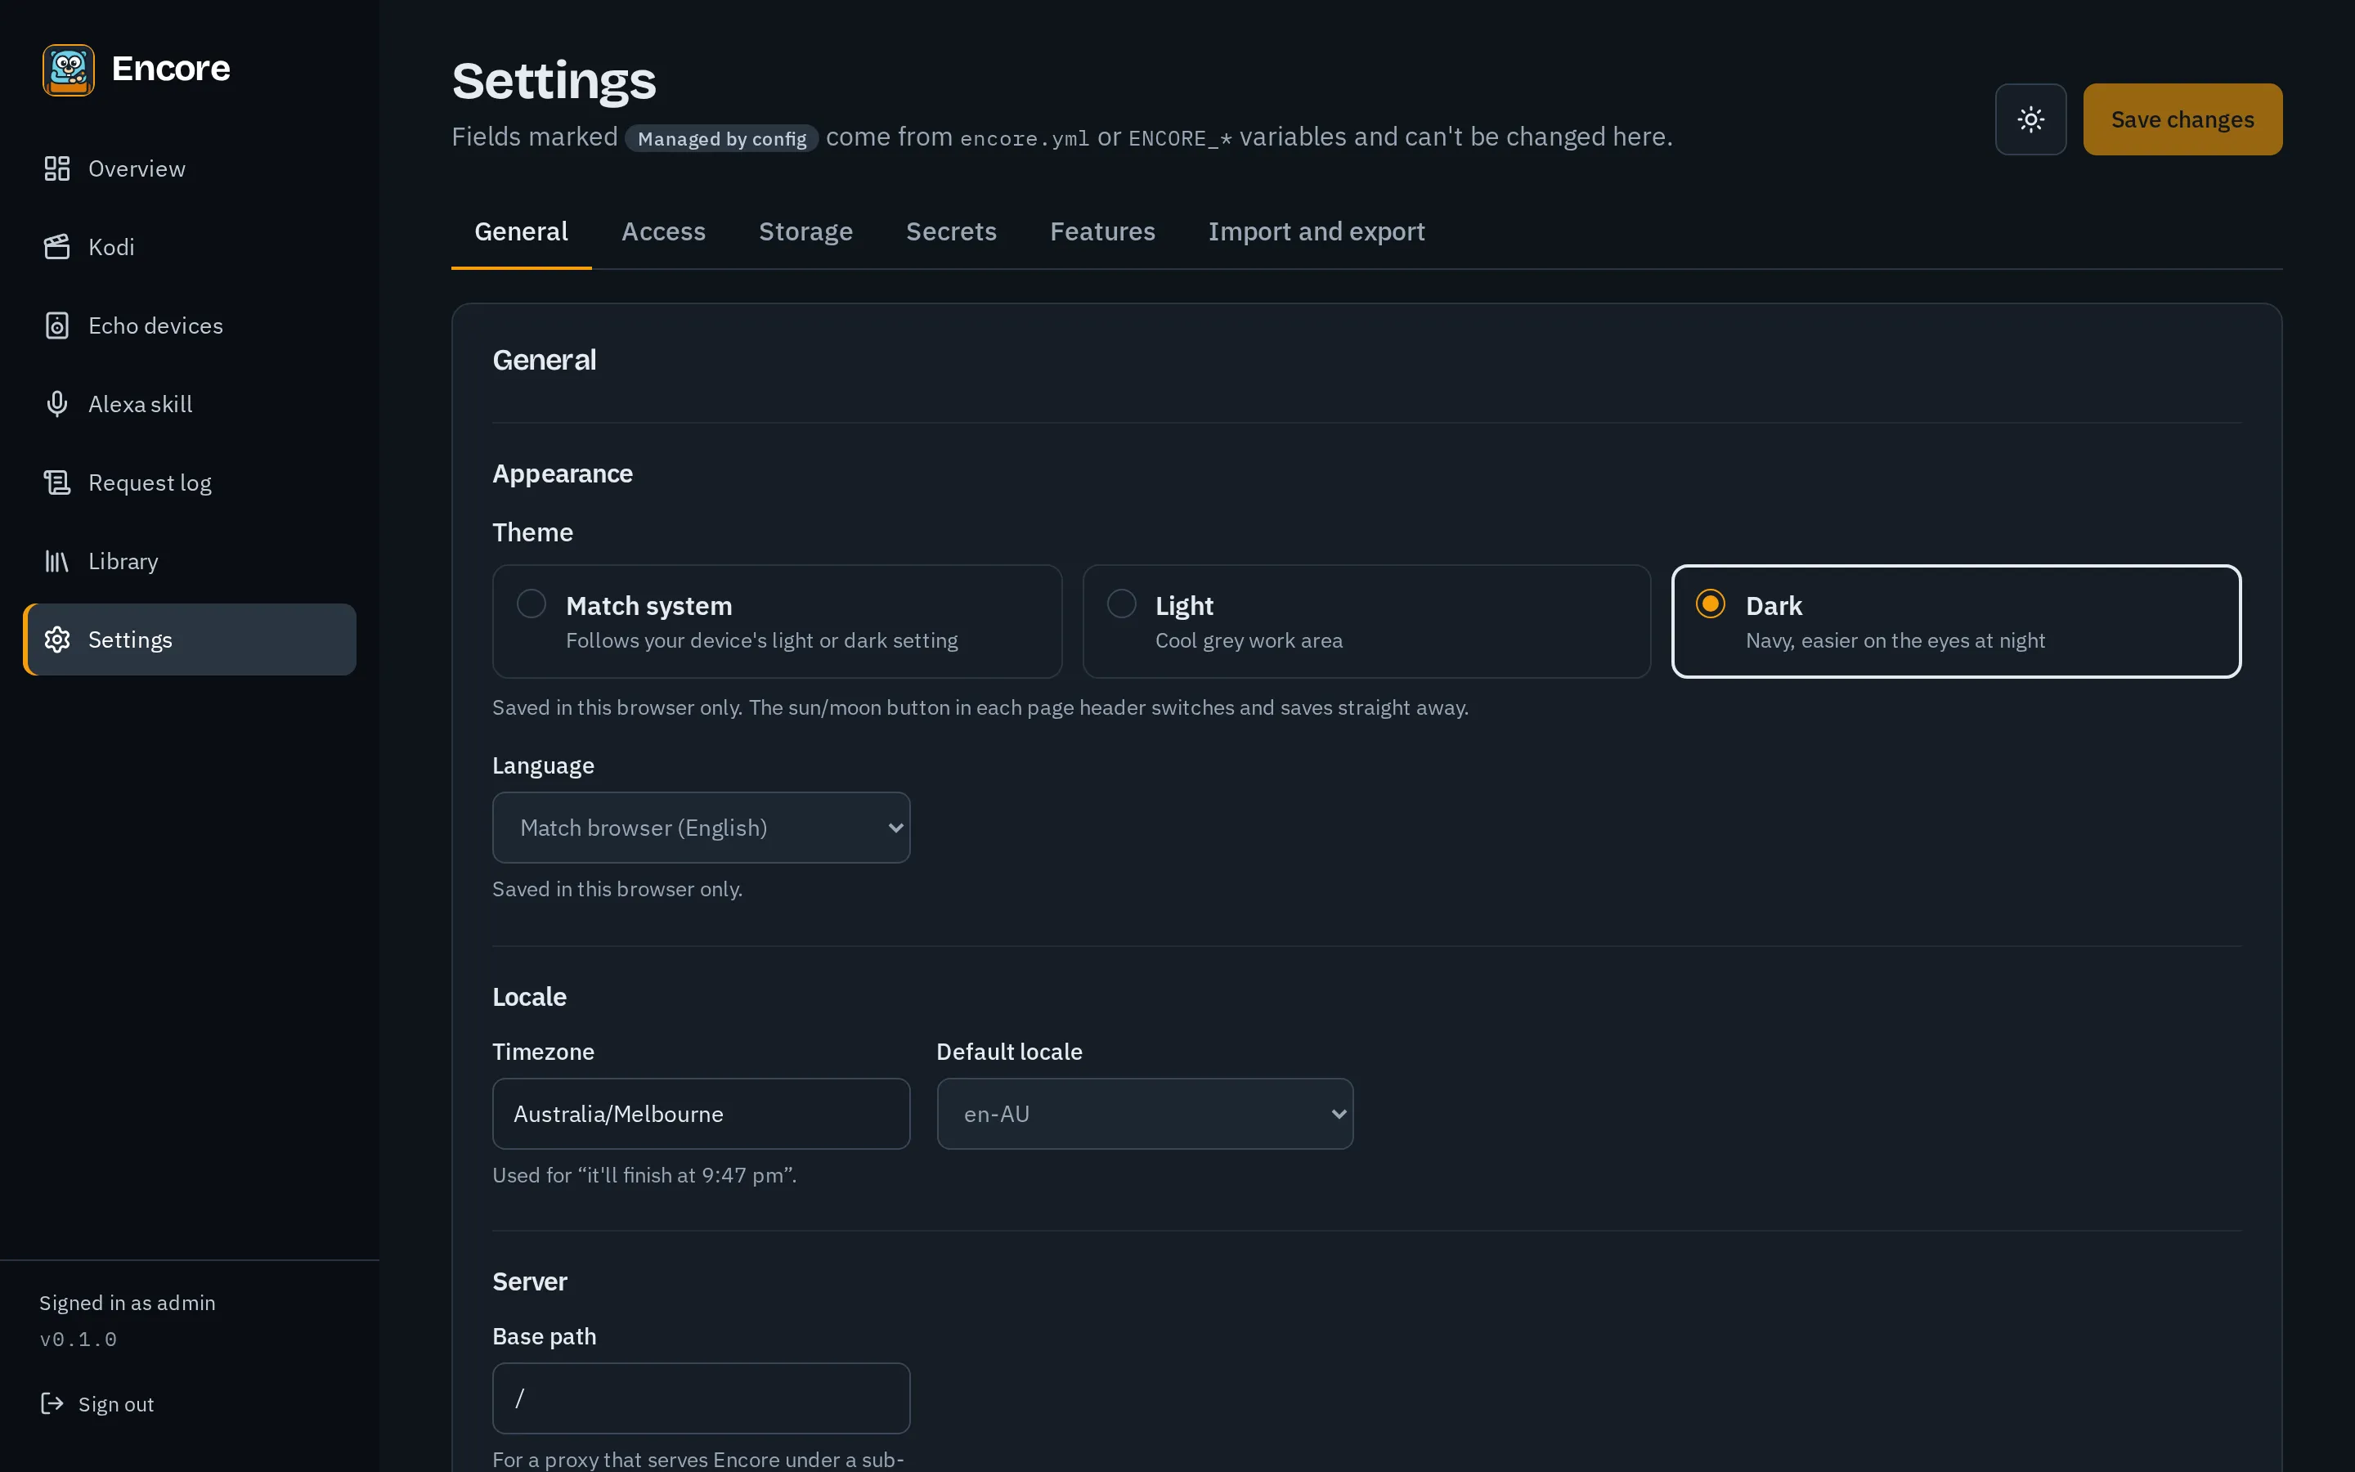Select the Dark theme radio
Image resolution: width=2355 pixels, height=1472 pixels.
tap(1710, 604)
